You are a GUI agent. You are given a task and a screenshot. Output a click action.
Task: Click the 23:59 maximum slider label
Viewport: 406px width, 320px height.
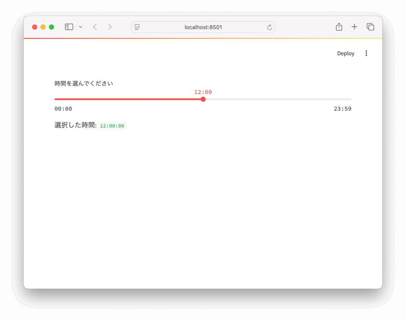[x=342, y=109]
